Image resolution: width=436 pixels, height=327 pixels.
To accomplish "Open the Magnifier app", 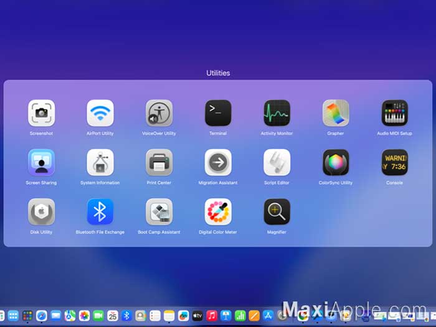I will [x=277, y=212].
